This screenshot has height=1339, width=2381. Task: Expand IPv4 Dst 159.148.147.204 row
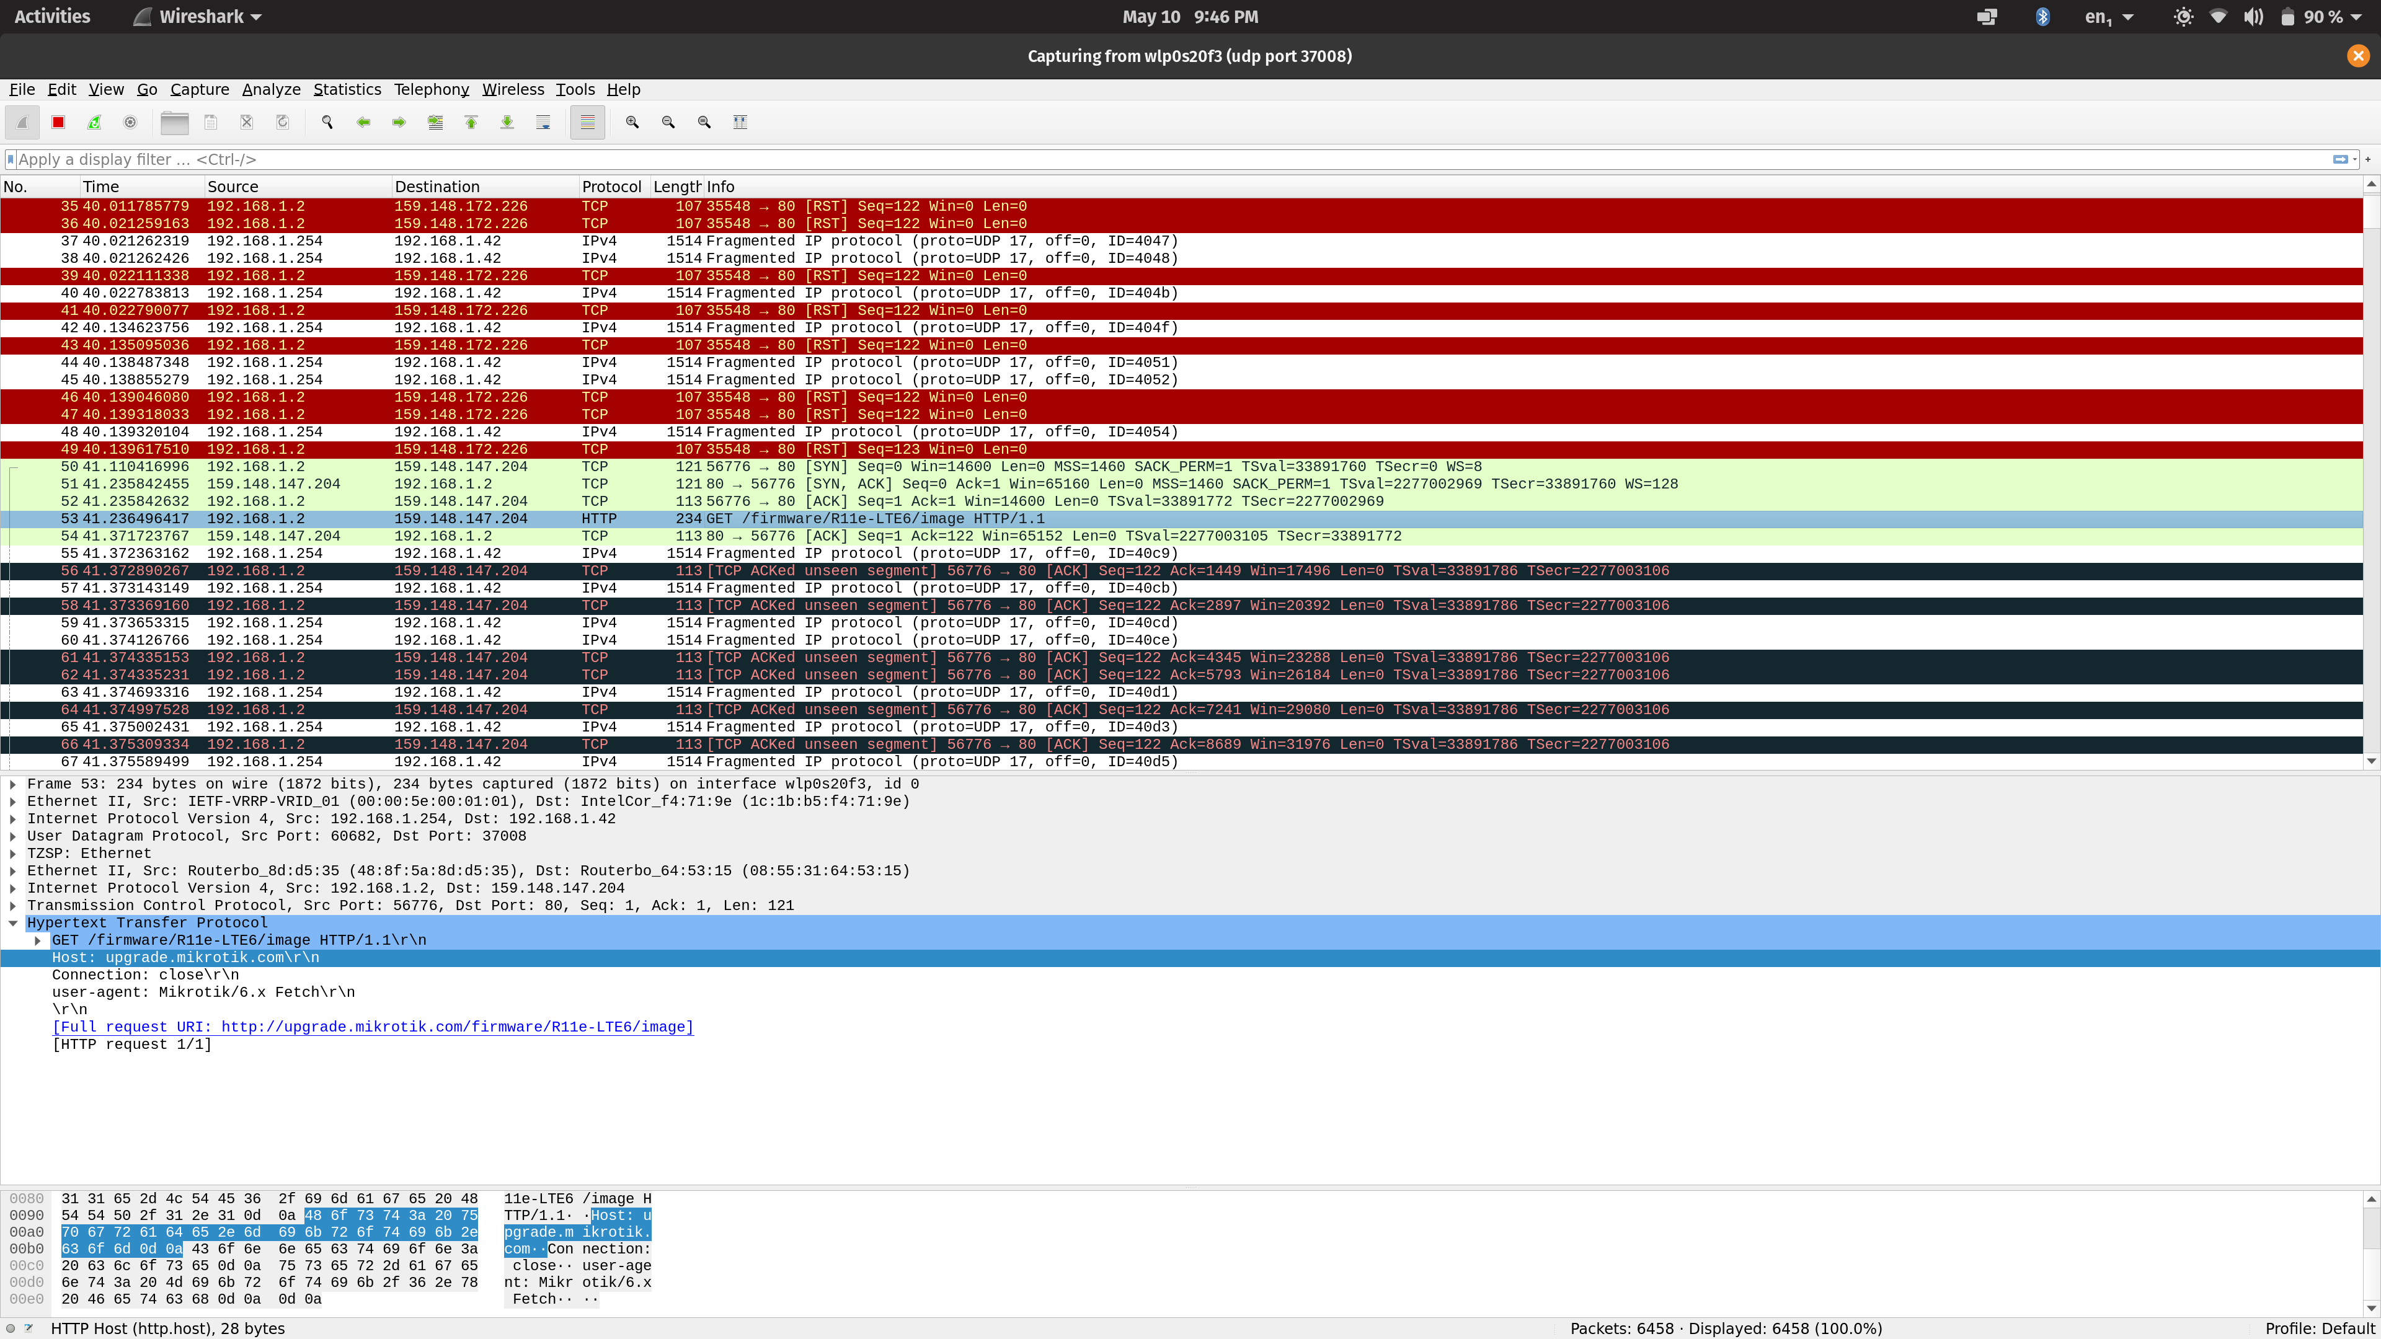pos(13,888)
